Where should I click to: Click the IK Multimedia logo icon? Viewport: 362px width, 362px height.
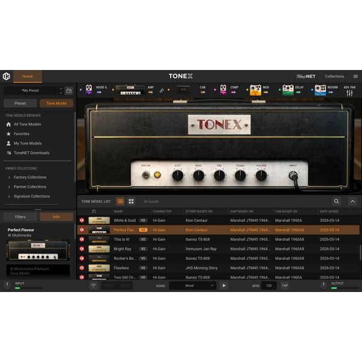[6, 76]
